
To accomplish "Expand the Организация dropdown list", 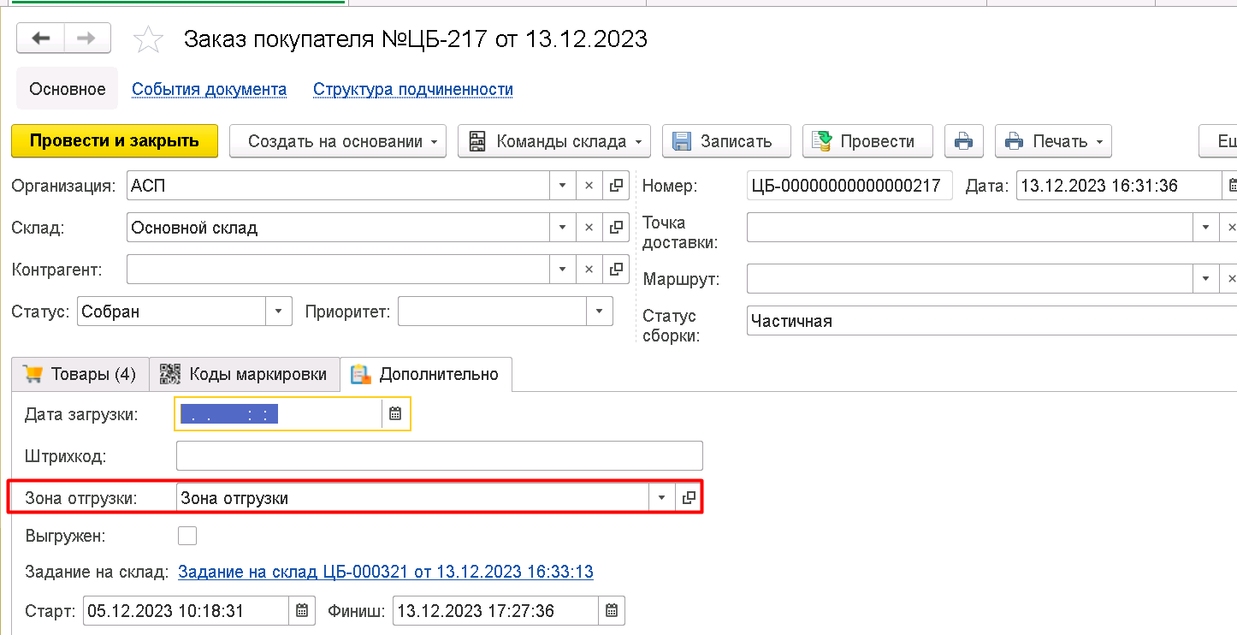I will 562,185.
